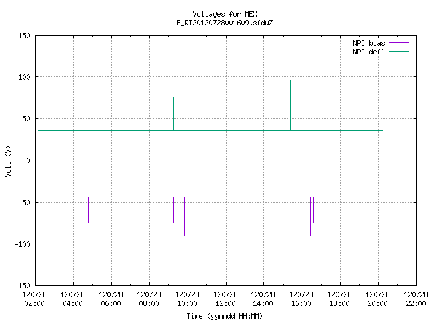
Task: Click the x-axis tick label '120728 04:00'
Action: pyautogui.click(x=72, y=299)
